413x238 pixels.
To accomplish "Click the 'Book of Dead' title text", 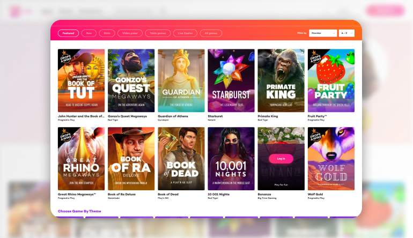I will pyautogui.click(x=168, y=194).
